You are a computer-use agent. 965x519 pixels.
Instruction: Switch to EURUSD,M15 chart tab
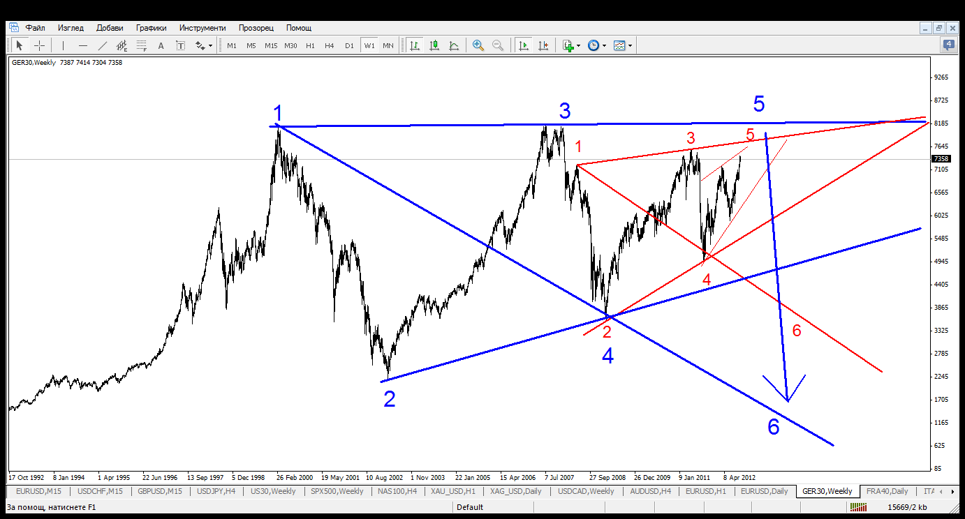[x=39, y=491]
